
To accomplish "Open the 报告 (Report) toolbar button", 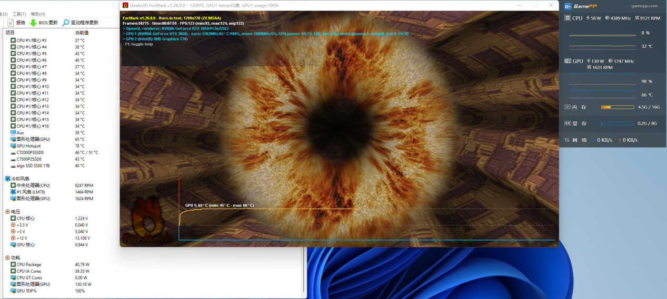I will [16, 23].
